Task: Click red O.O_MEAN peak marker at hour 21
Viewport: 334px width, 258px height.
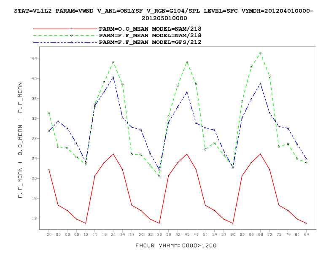Action: (x=113, y=154)
